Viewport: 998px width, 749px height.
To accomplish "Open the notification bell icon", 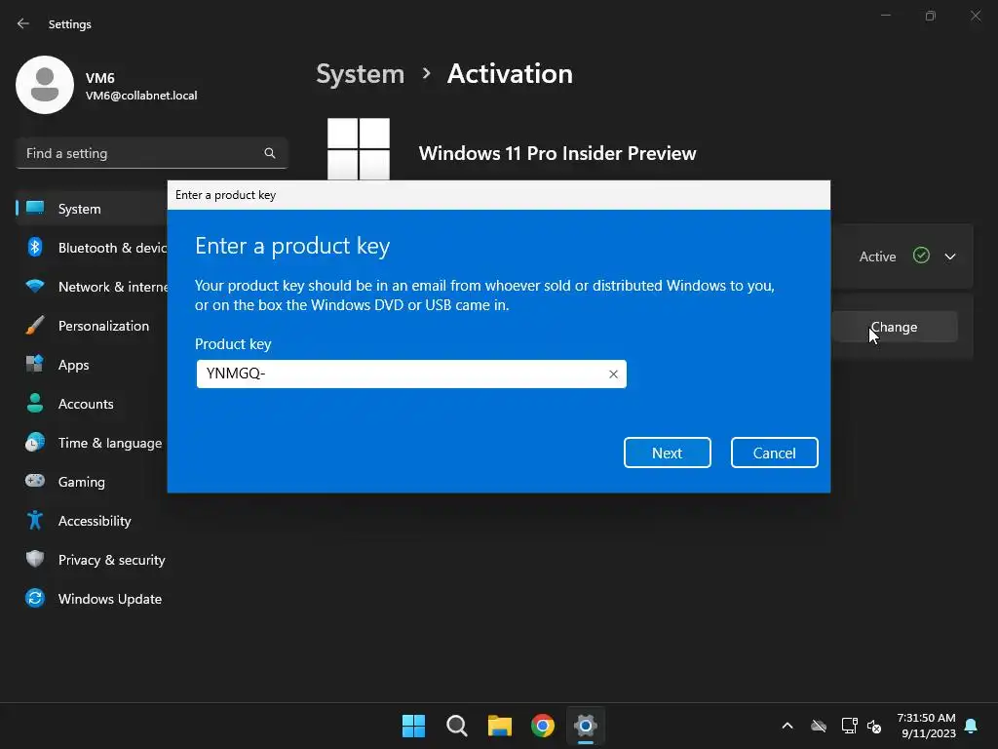I will coord(971,726).
